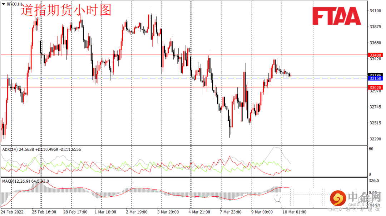386x216 pixels.
Task: Select the MACD scale value 326.5
Action: (x=374, y=181)
